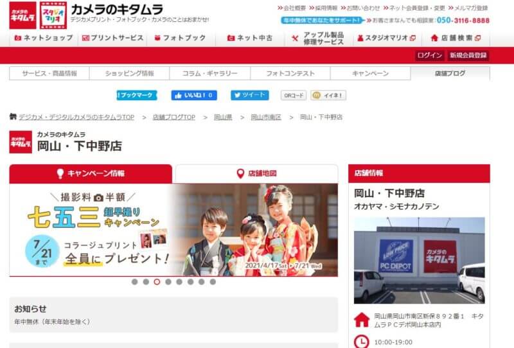Open 店舗検索 navigation item
This screenshot has width=514, height=348.
[x=456, y=38]
